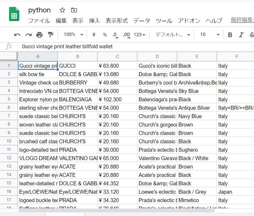Open the アドオン menu

(x=189, y=21)
